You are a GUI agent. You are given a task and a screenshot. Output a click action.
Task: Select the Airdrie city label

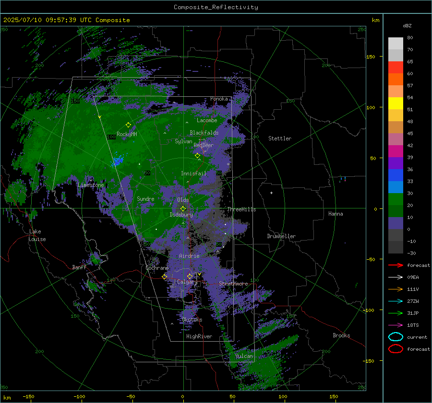[x=189, y=256]
